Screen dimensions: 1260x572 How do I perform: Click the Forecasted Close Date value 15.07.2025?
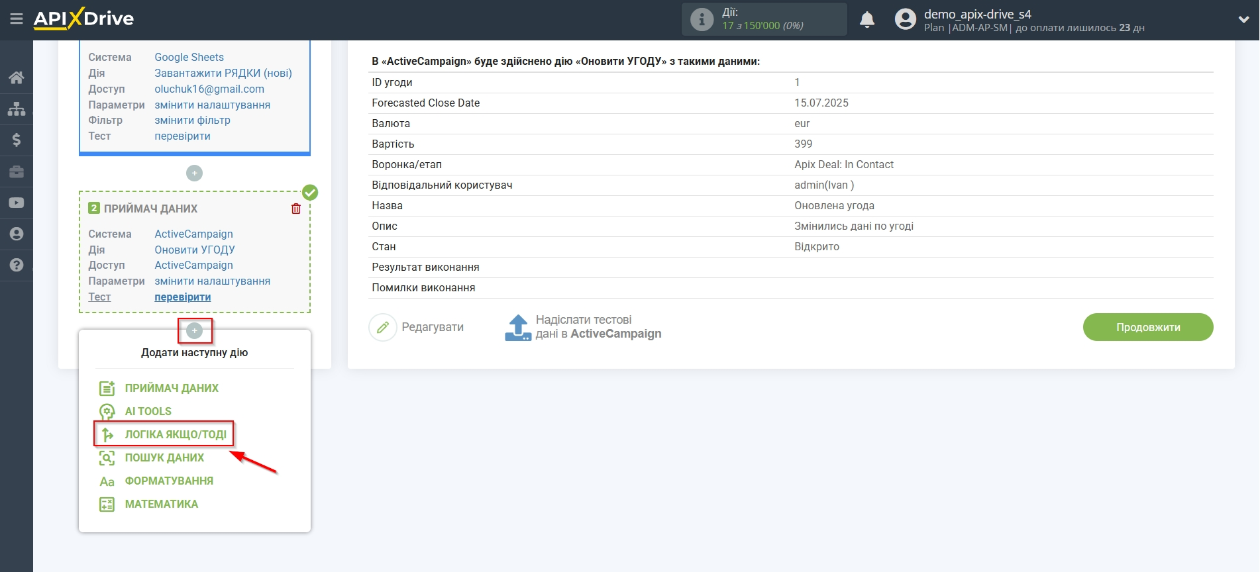[x=821, y=103]
